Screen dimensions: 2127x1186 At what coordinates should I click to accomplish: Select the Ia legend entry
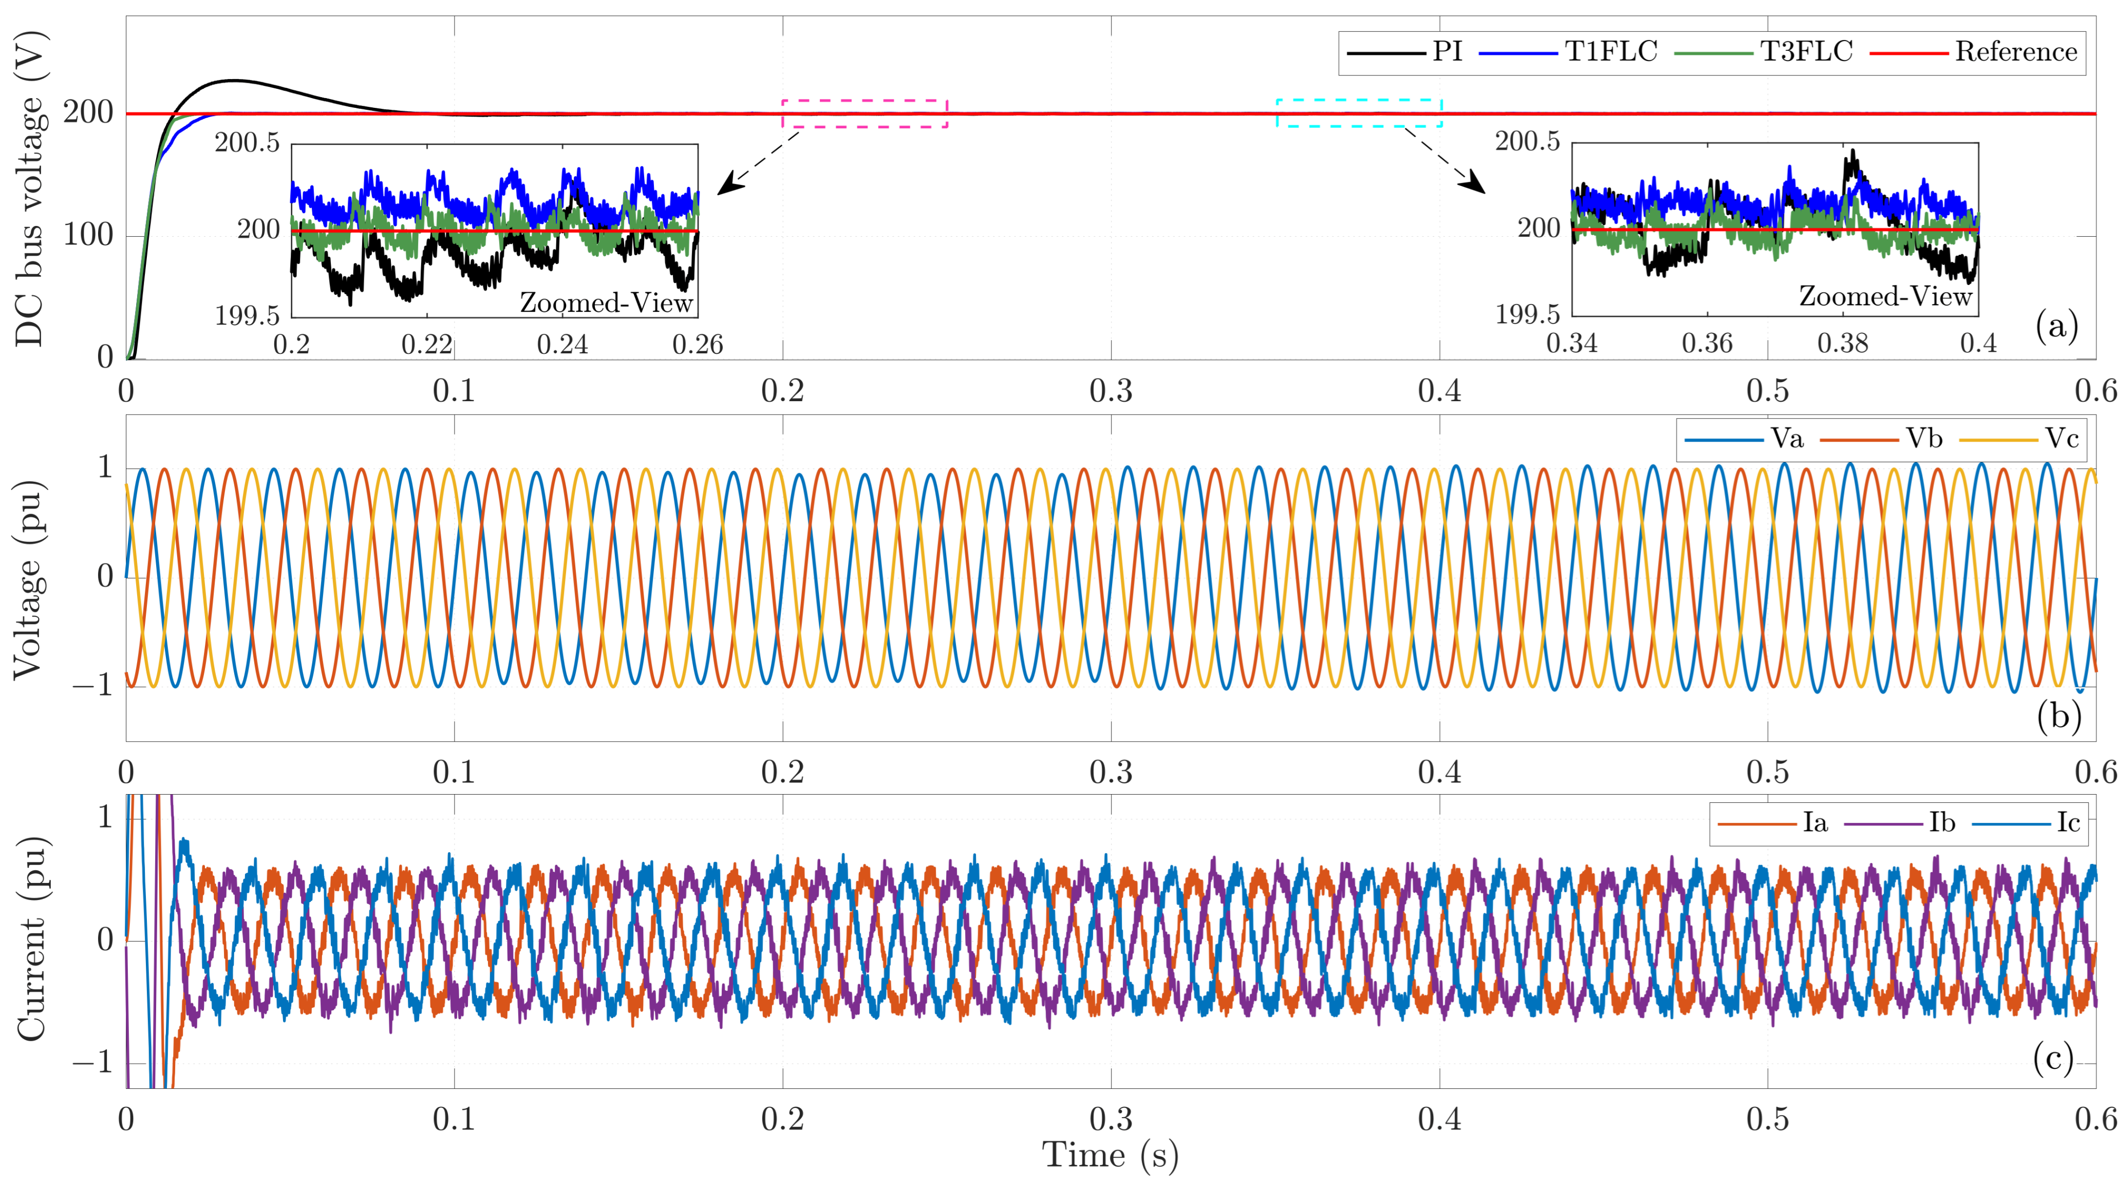pos(1772,823)
